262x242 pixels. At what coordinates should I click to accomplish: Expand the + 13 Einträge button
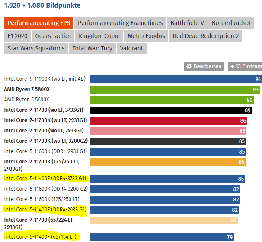pos(245,66)
